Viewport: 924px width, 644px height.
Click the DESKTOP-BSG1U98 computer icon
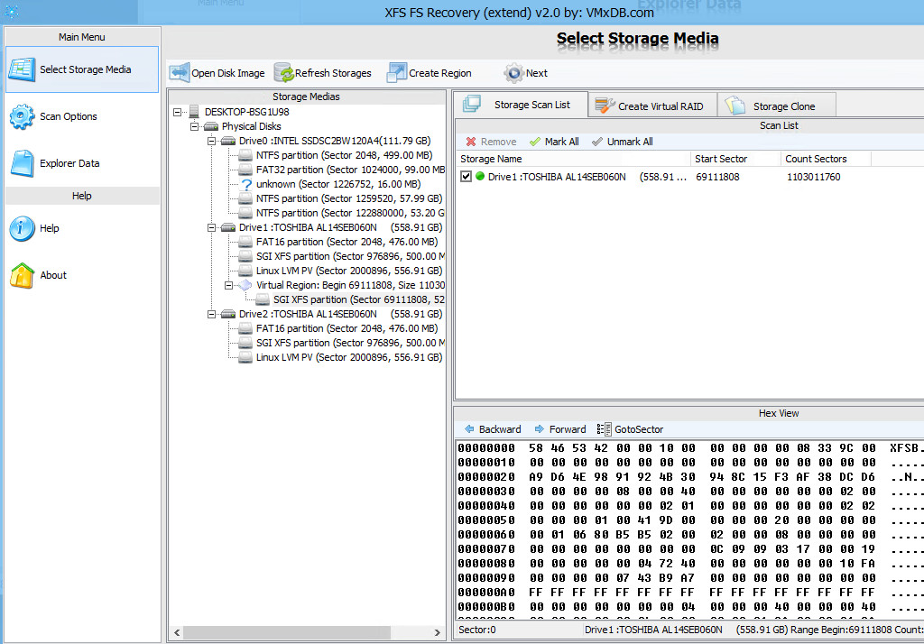194,112
